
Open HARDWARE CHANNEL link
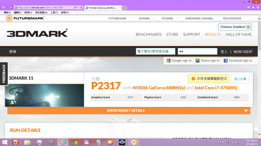199,18
